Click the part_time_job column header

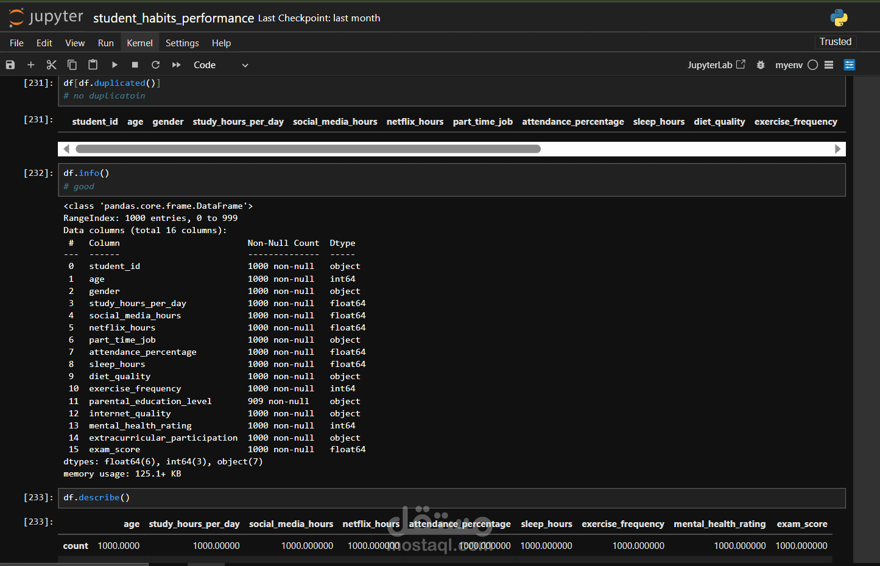483,122
